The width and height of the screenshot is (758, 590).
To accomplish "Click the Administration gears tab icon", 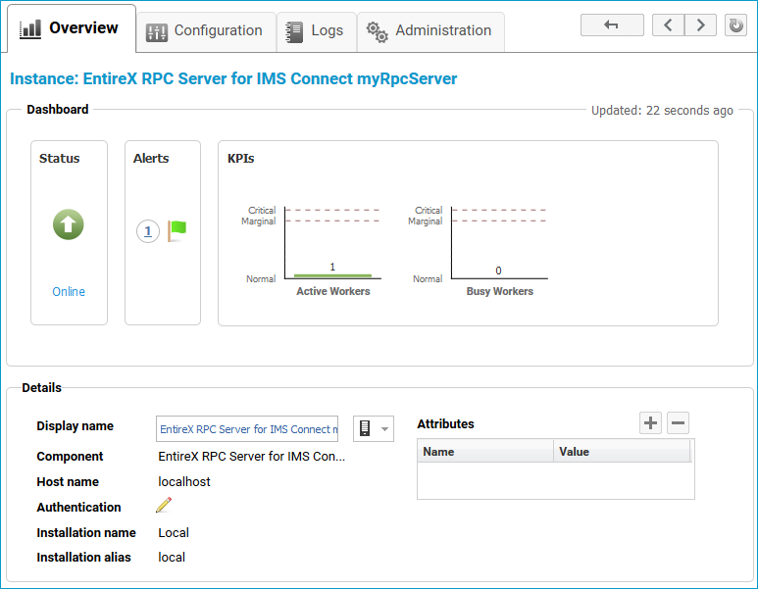I will (378, 32).
